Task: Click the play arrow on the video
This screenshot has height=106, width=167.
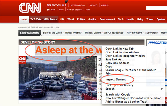Action: click(x=60, y=76)
